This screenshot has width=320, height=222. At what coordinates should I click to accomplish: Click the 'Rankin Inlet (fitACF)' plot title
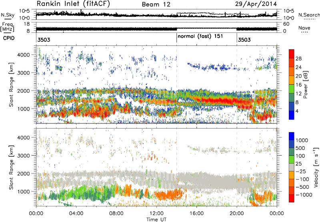click(x=73, y=4)
